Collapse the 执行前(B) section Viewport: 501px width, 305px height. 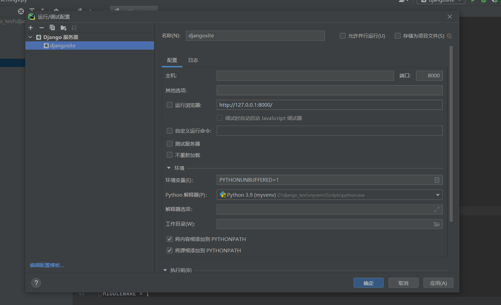click(x=165, y=270)
